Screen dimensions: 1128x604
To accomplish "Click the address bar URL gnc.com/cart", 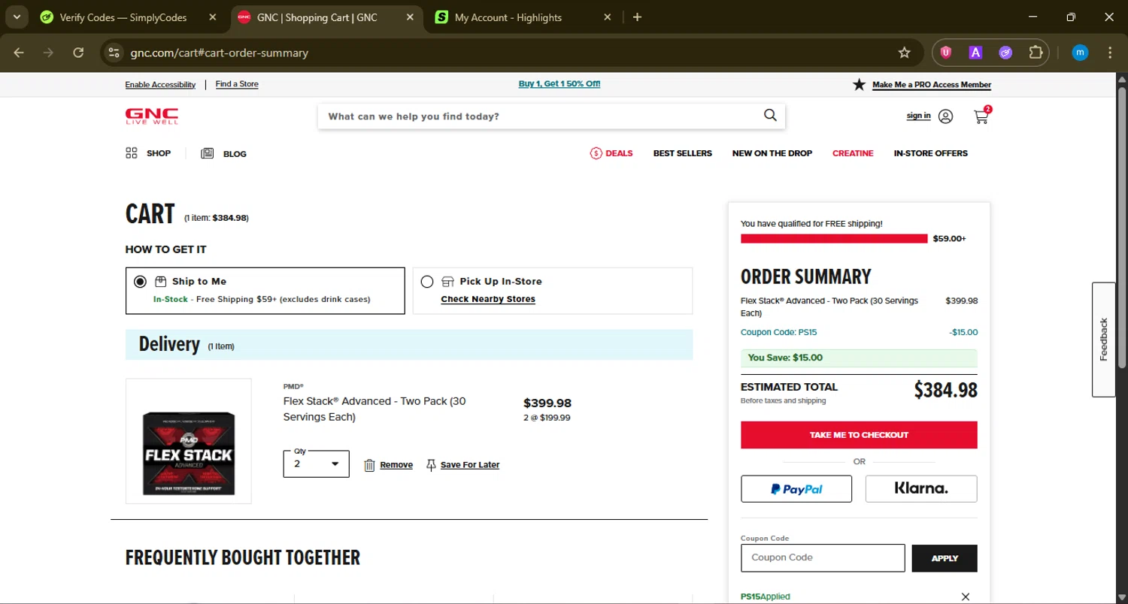I will 219,53.
